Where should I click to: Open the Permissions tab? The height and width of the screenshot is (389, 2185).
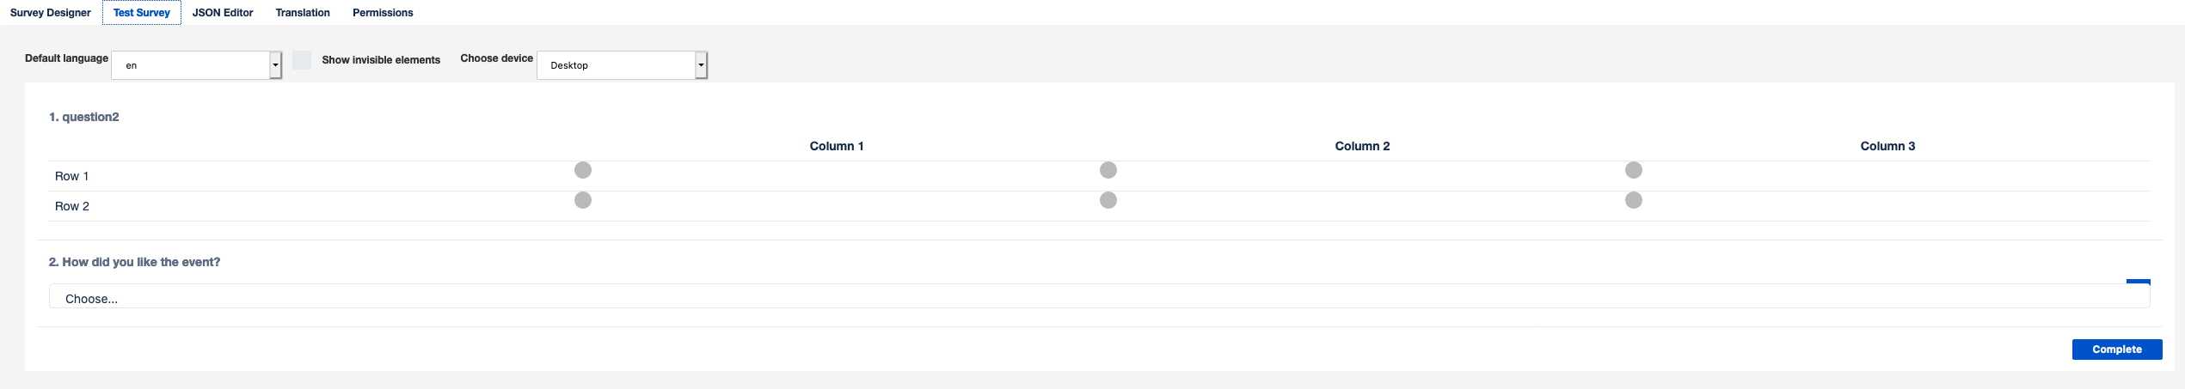tap(383, 13)
